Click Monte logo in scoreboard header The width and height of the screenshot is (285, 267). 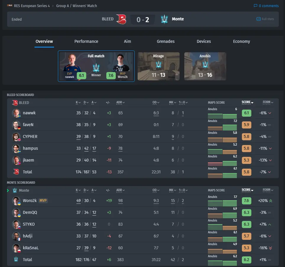[15, 190]
